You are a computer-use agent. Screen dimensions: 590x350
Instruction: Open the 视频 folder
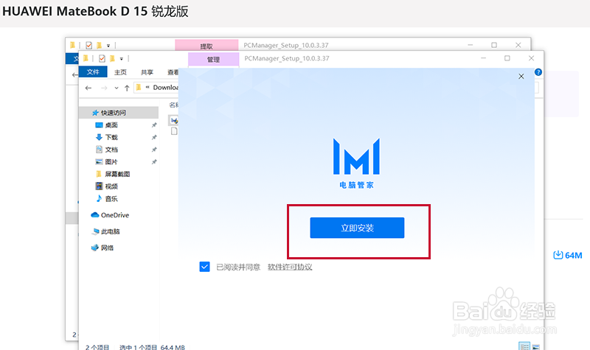[111, 186]
